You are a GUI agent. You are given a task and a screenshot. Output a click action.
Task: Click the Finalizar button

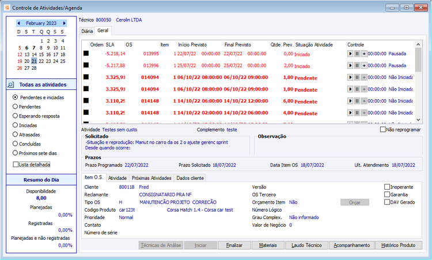pos(234,245)
